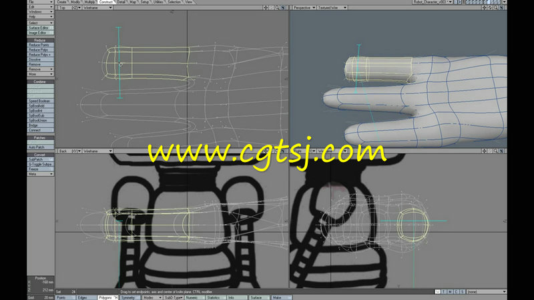The image size is (534, 300).
Task: Switch to Polygons selection mode
Action: [108, 297]
